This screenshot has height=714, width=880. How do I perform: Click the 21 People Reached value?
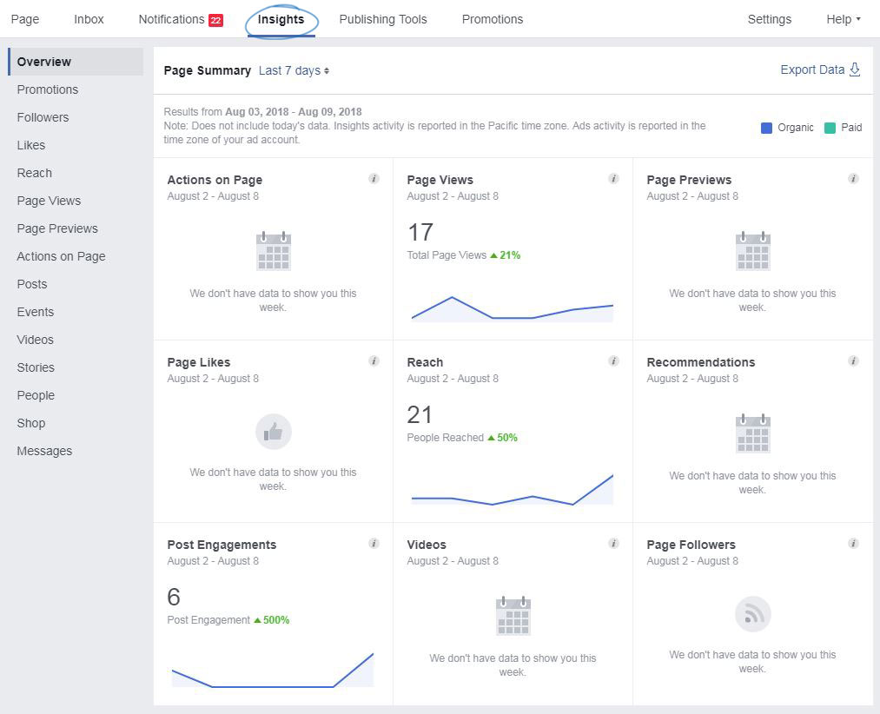point(420,415)
